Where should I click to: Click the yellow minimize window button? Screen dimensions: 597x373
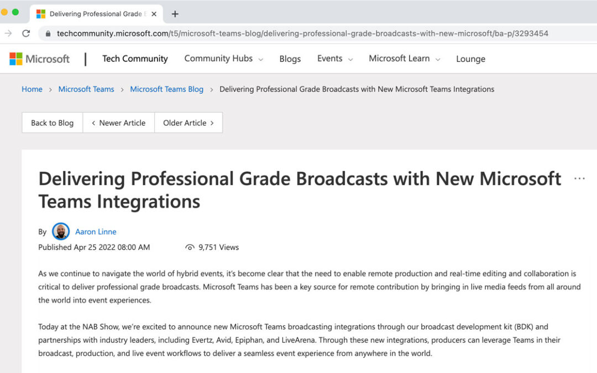[x=4, y=12]
